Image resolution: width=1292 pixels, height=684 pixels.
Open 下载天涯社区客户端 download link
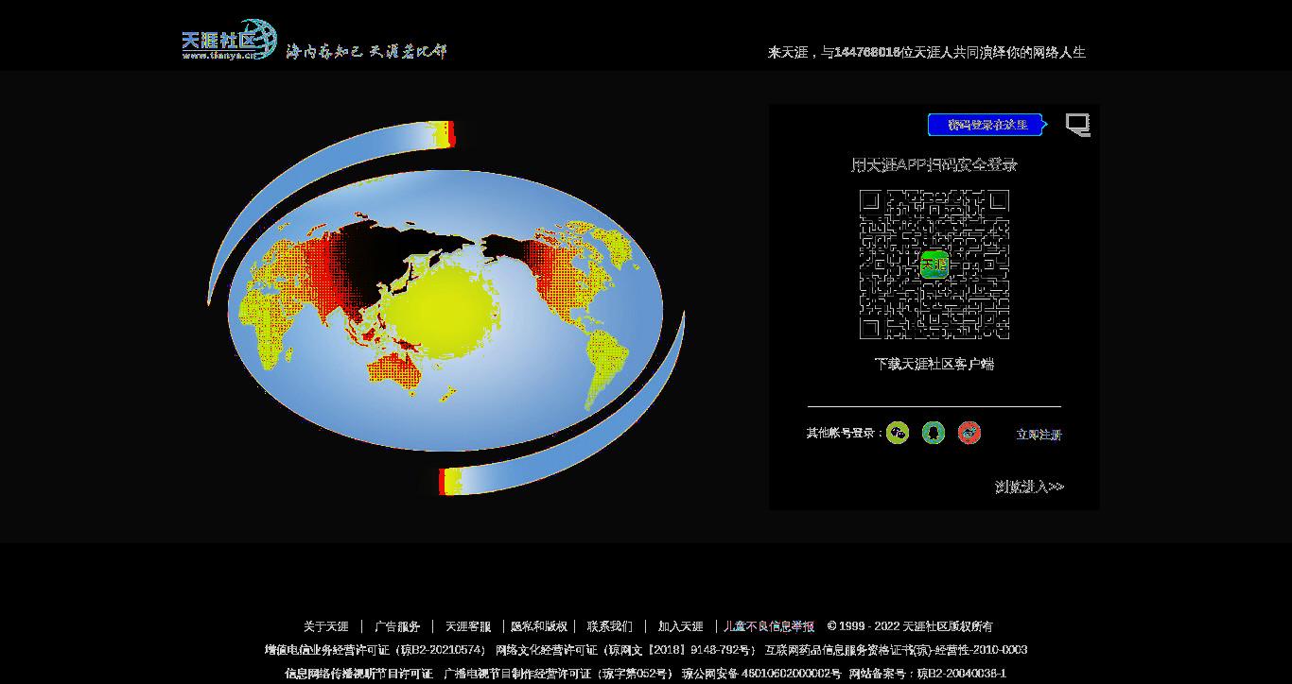[934, 364]
